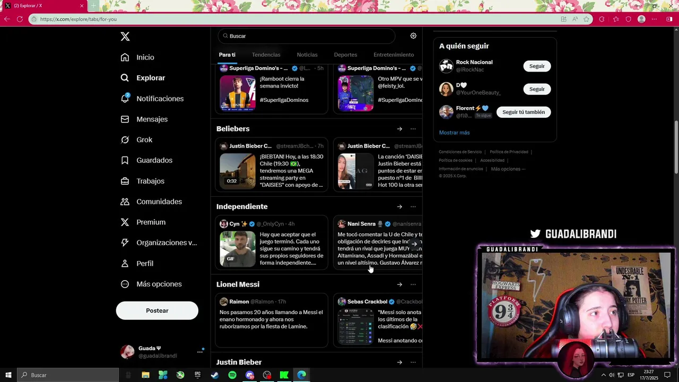The height and width of the screenshot is (382, 679).
Task: Open Windows Start menu
Action: pyautogui.click(x=8, y=375)
